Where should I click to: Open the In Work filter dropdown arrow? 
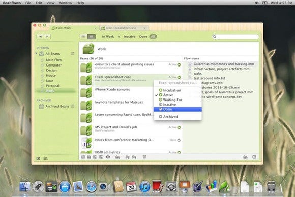[x=119, y=37]
